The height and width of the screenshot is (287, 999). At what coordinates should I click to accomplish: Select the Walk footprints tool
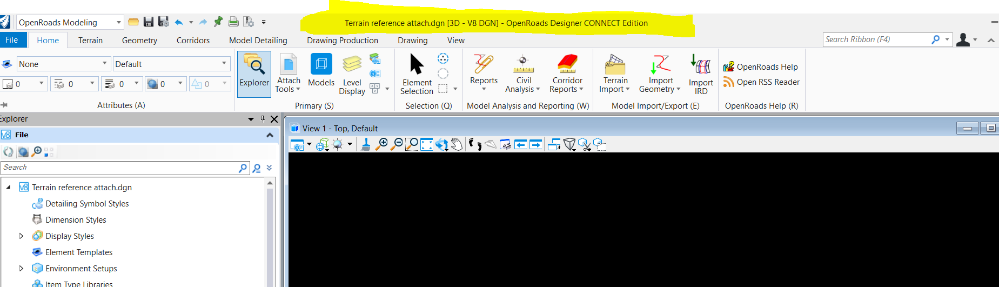[x=475, y=144]
